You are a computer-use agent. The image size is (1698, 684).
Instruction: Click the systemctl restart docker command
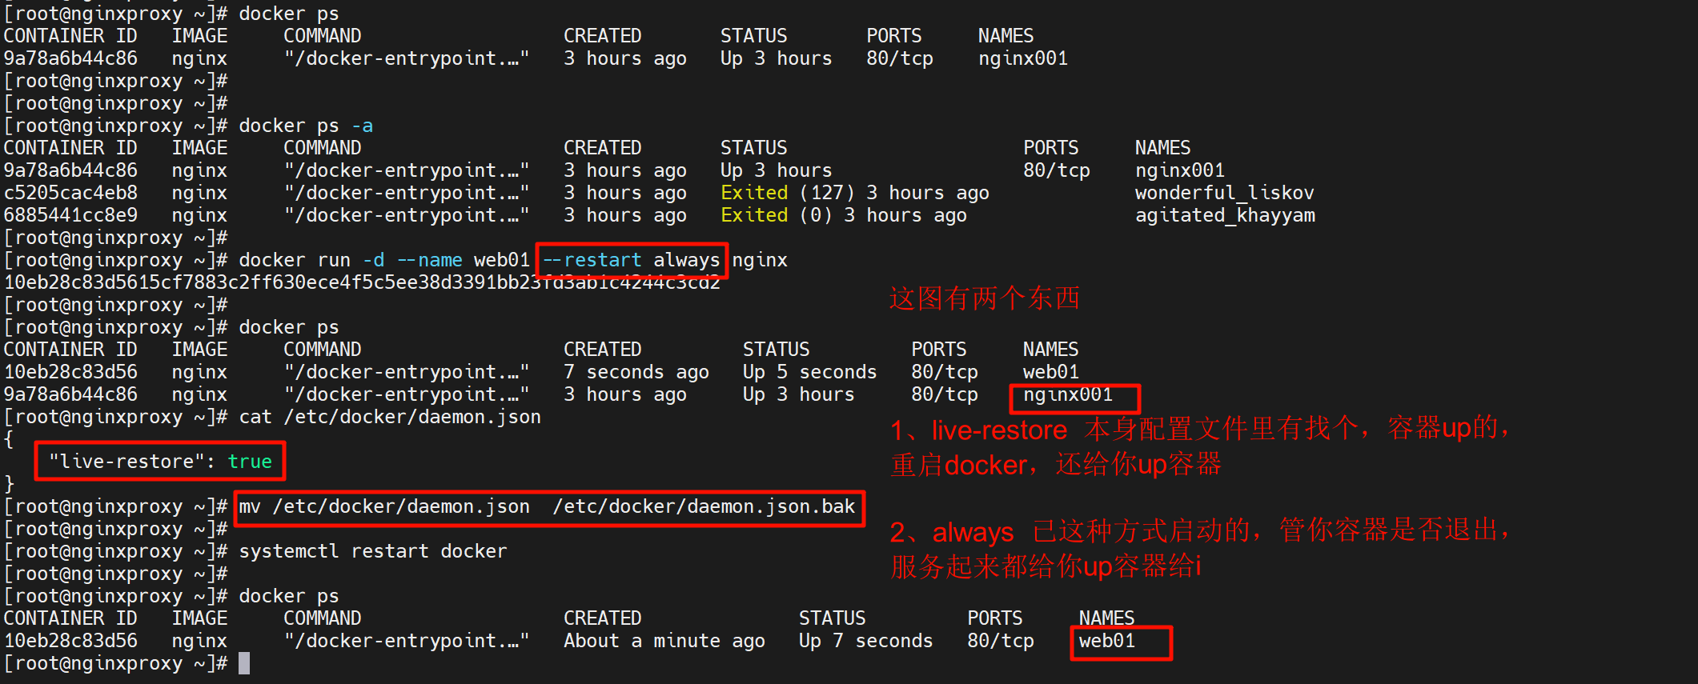point(372,552)
